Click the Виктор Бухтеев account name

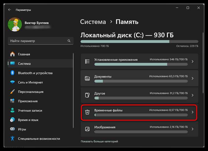point(37,23)
